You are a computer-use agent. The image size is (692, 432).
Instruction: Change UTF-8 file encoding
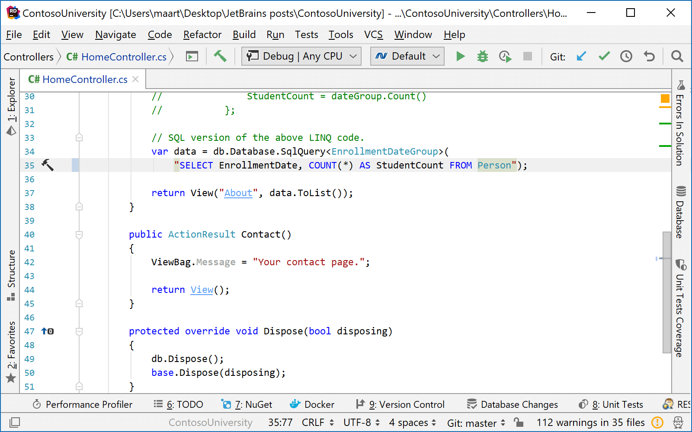pyautogui.click(x=362, y=422)
